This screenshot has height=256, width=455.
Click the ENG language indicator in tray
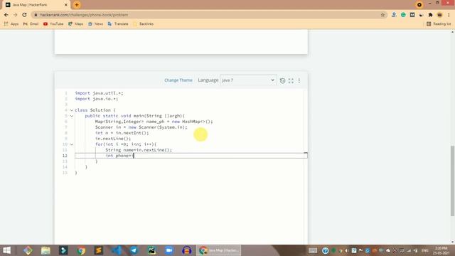[425, 250]
